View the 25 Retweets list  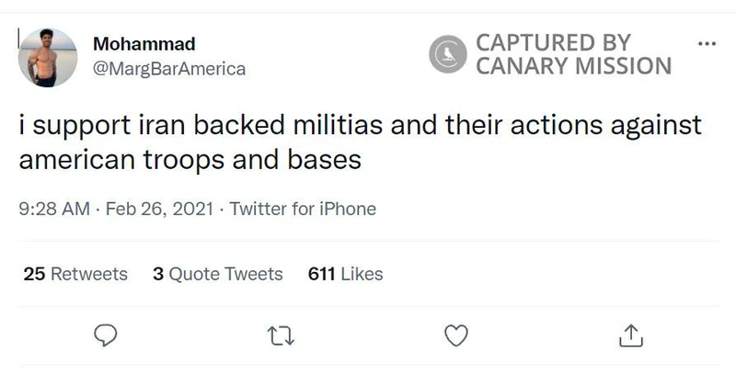coord(75,274)
